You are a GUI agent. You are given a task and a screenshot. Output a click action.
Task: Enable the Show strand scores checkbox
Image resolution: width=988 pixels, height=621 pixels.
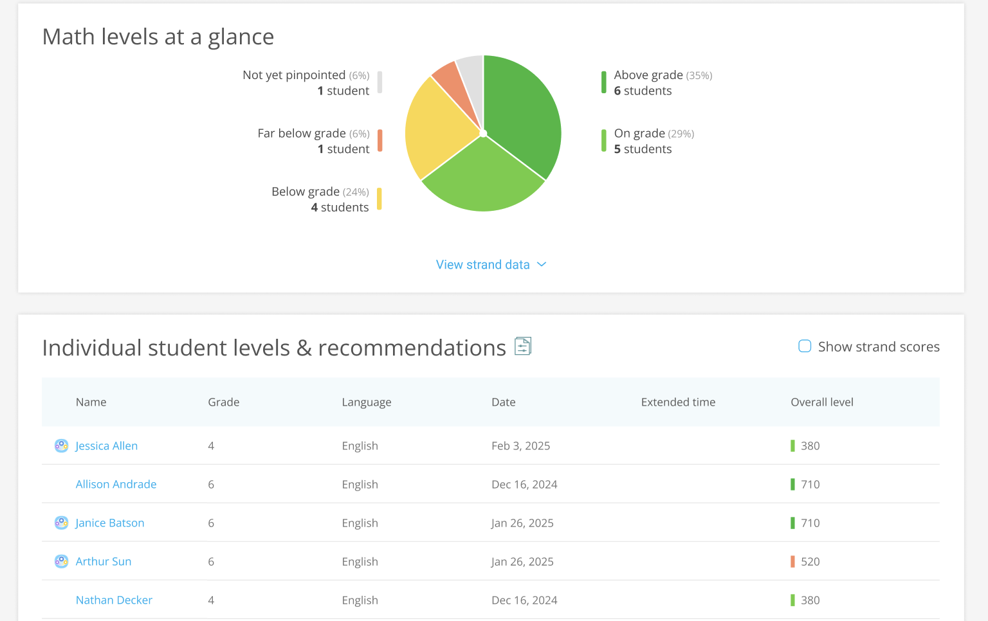pyautogui.click(x=804, y=346)
